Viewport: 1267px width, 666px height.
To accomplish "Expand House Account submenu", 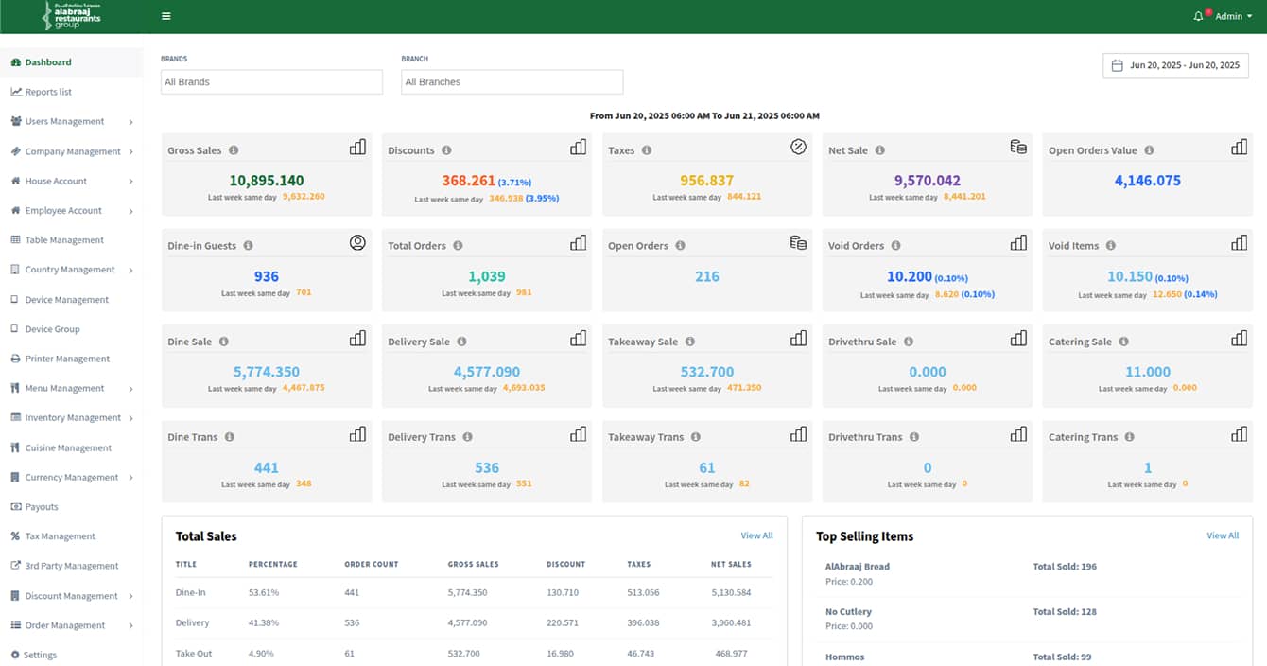I will [x=71, y=181].
